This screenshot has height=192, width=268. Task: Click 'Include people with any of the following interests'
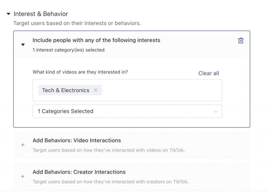(96, 40)
